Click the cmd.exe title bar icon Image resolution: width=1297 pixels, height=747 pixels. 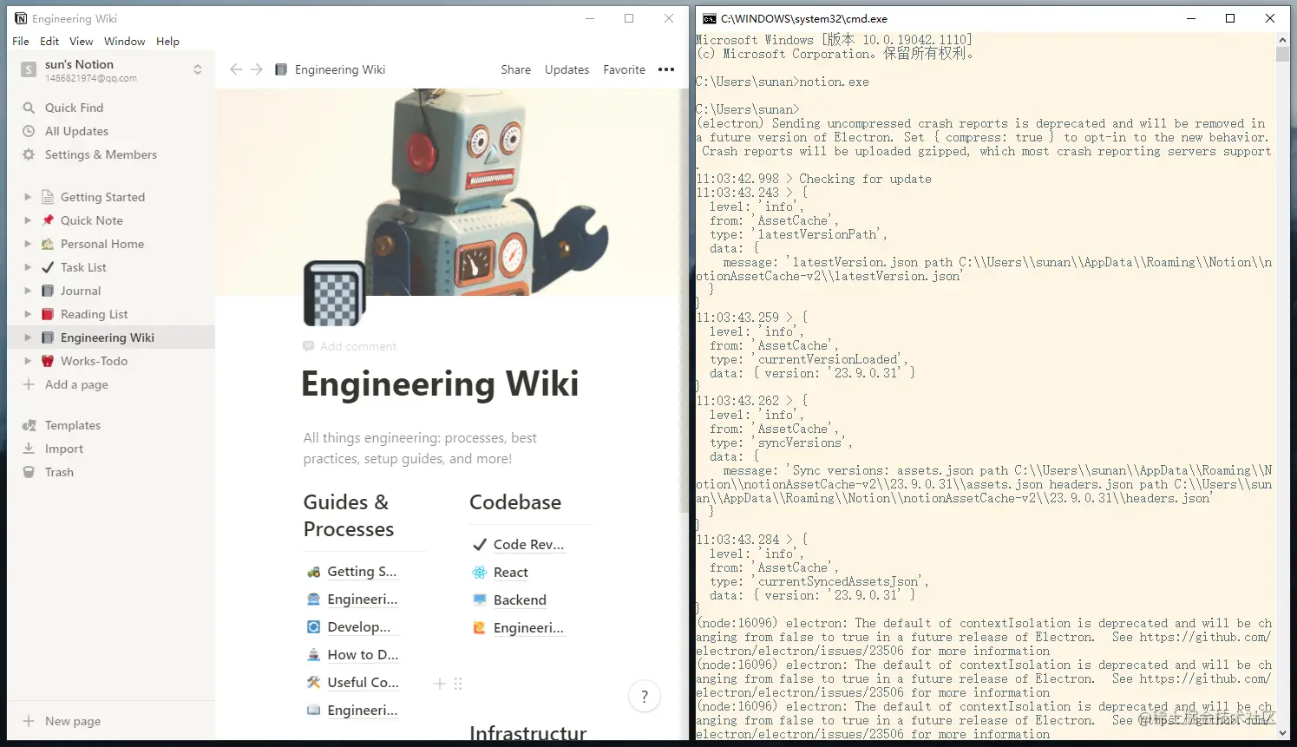(709, 18)
